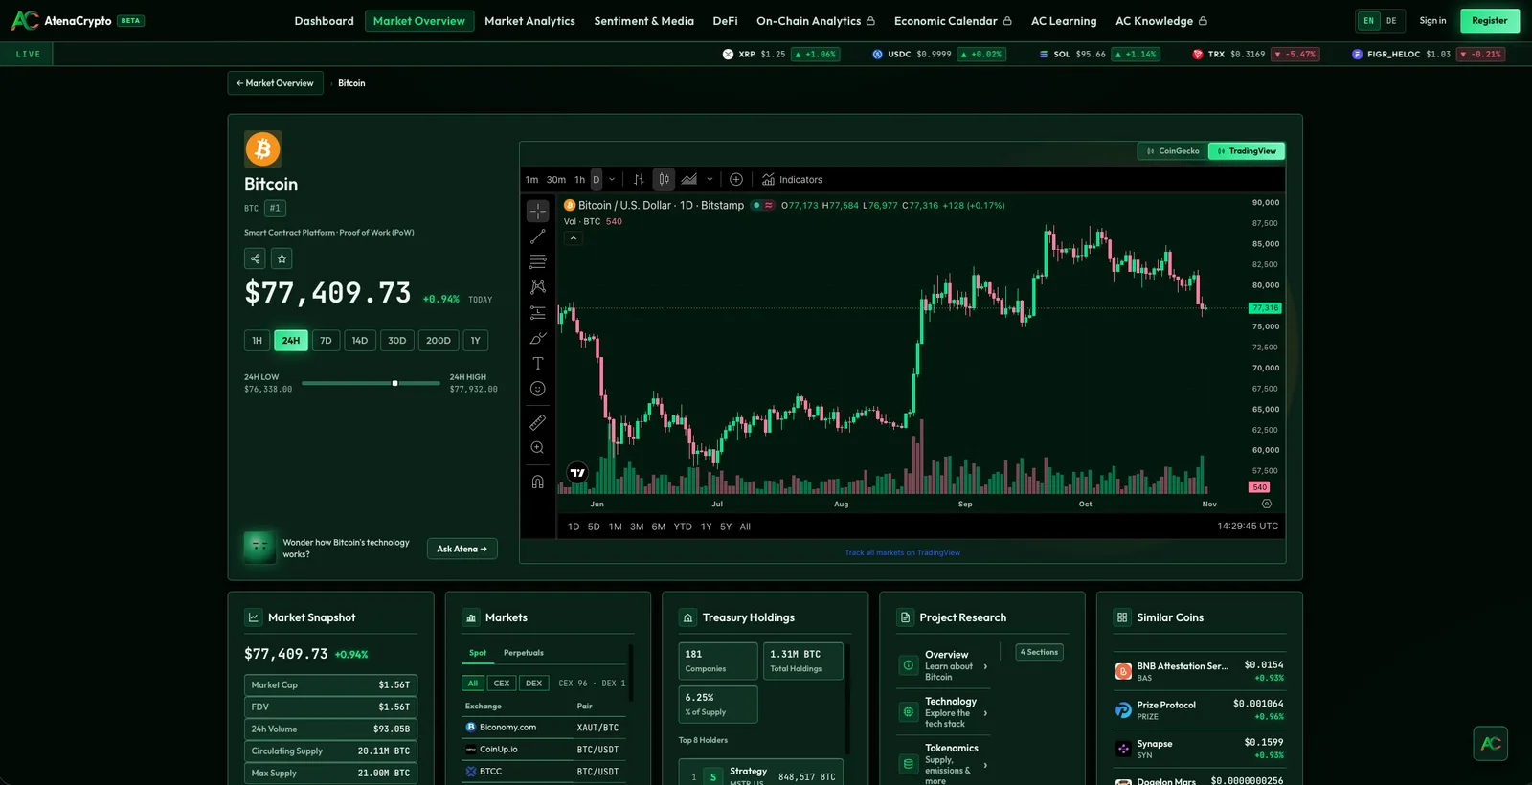Open the Dashboard nav item
The height and width of the screenshot is (785, 1532).
pyautogui.click(x=324, y=20)
